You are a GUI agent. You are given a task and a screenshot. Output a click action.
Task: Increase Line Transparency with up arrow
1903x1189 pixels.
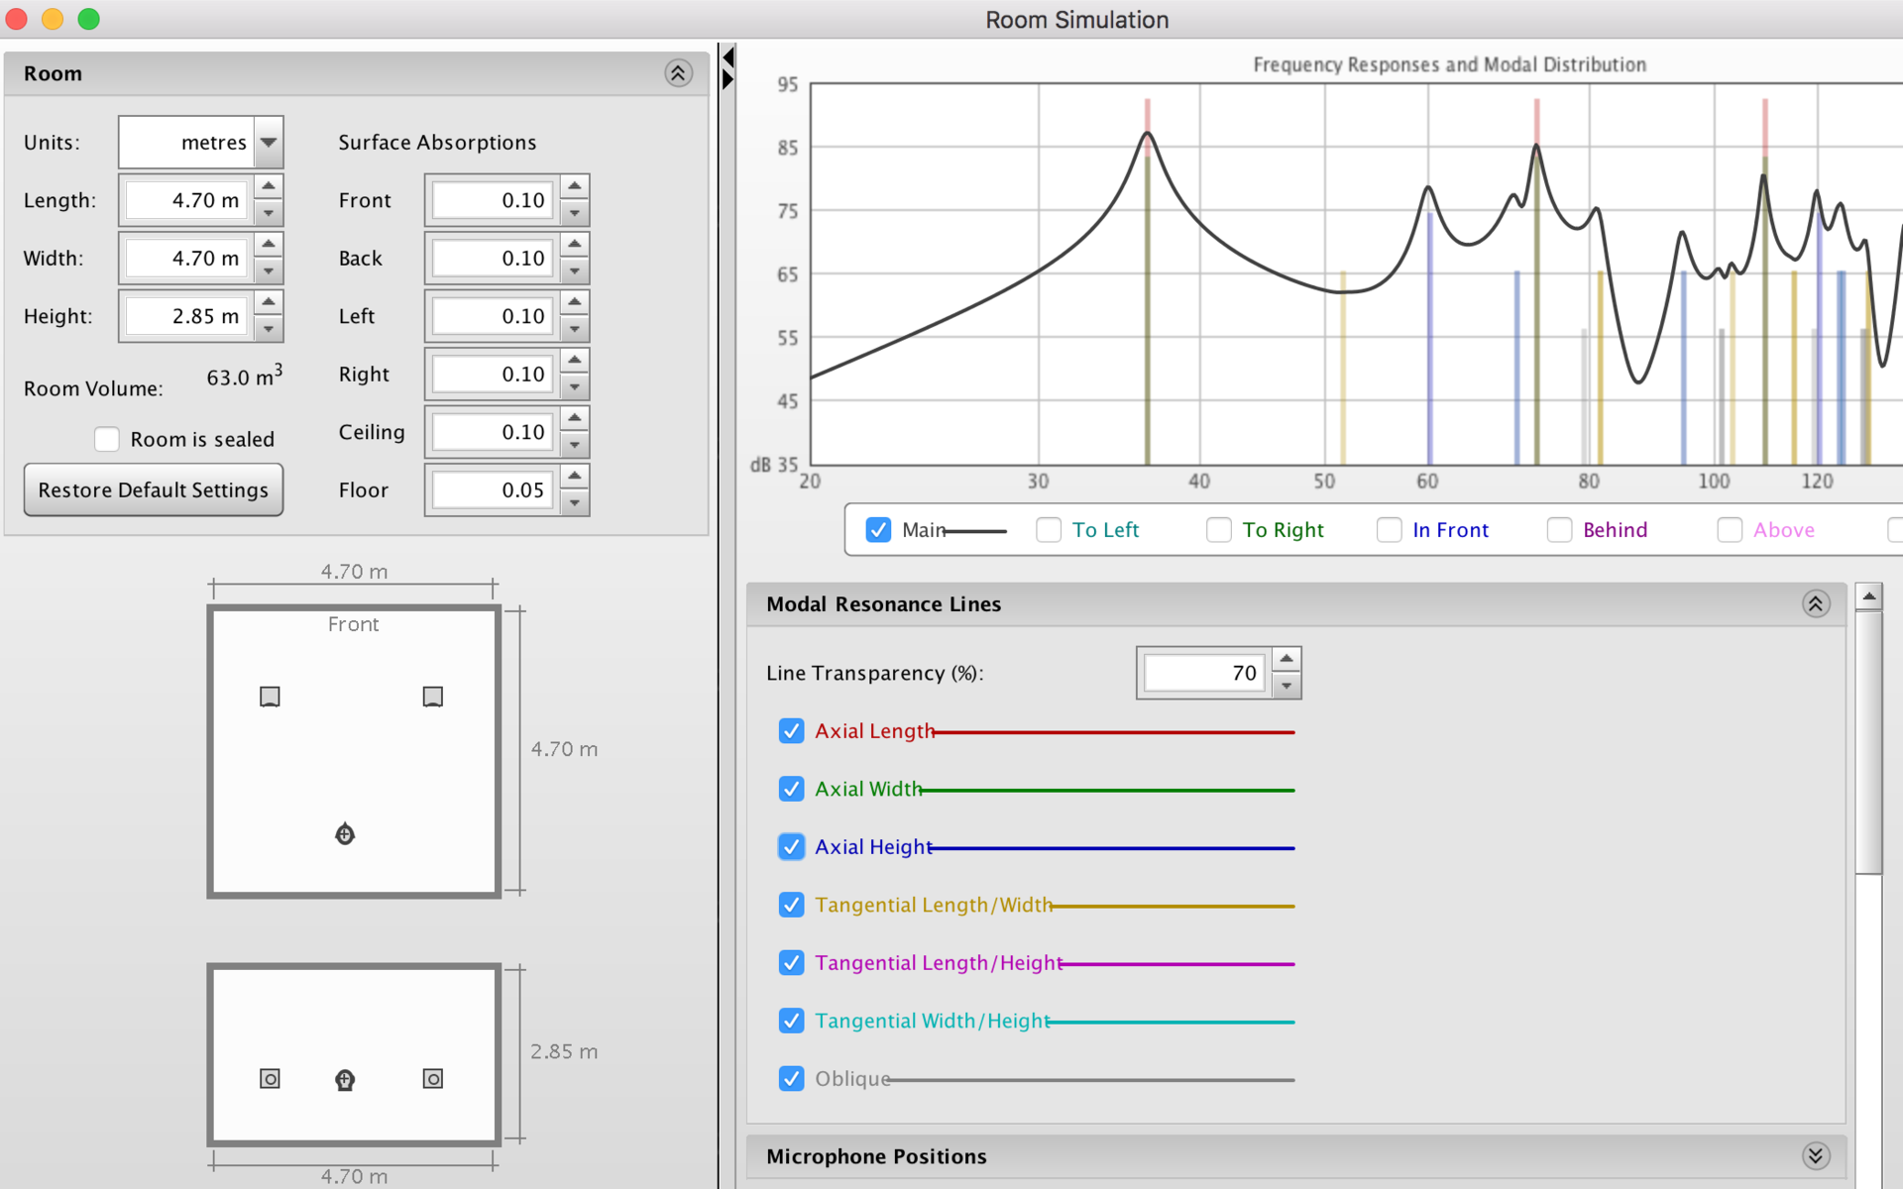[x=1286, y=659]
